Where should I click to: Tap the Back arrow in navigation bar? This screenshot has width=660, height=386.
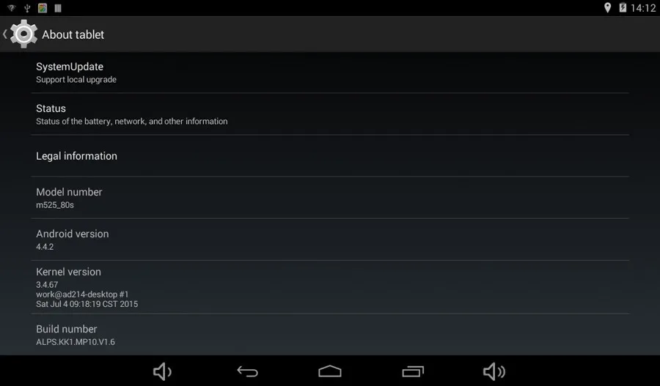click(x=247, y=371)
